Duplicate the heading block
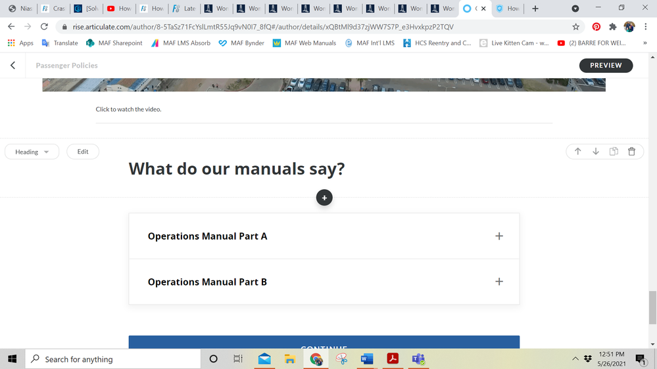Image resolution: width=657 pixels, height=369 pixels. (x=614, y=152)
